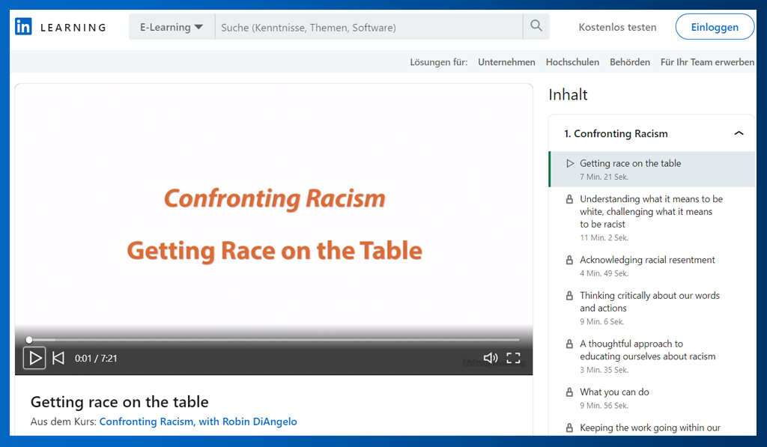Screen dimensions: 767x447
Task: Mute the video volume
Action: [490, 358]
